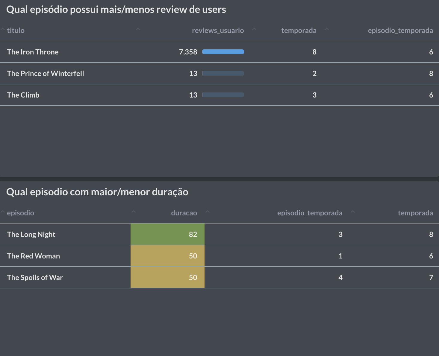Click The Iron Throne episode entry
The width and height of the screenshot is (439, 356).
[x=33, y=52]
